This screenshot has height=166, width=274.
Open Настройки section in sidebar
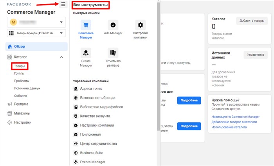tap(23, 122)
